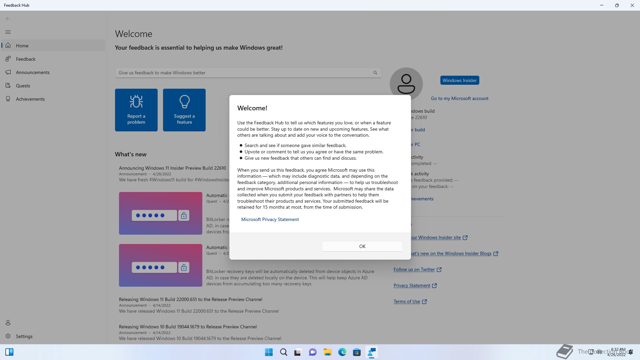Screen dimensions: 640x360
Task: Open taskbar Search icon
Action: pos(284,352)
